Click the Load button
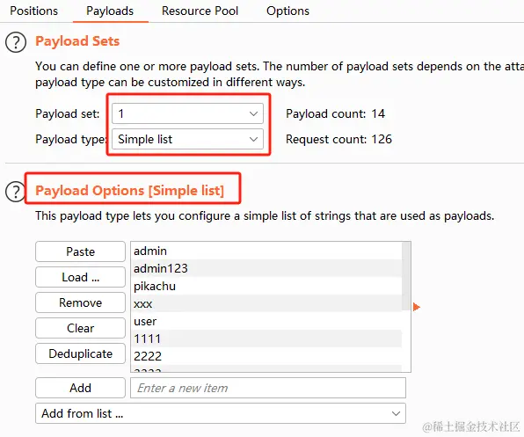524x437 pixels. point(80,277)
